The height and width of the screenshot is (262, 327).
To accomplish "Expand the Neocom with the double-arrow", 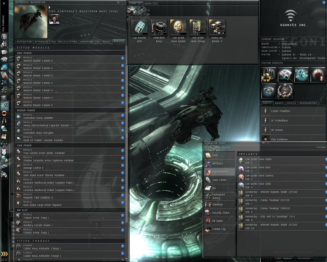I will click(4, 4).
